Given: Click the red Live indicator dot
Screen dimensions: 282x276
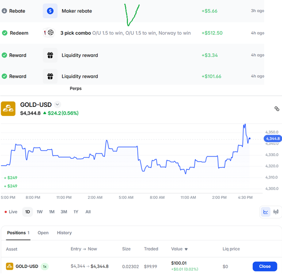Looking at the screenshot, I should tap(5, 212).
